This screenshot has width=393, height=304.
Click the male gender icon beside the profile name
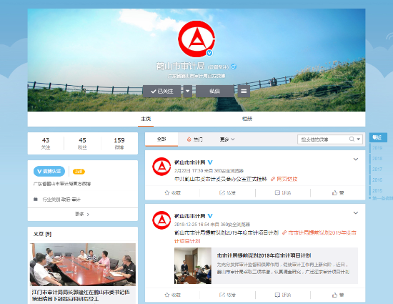point(234,67)
